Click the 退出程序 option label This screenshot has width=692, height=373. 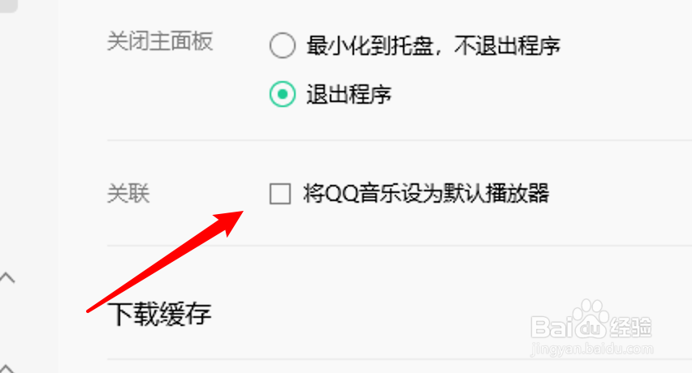coord(349,94)
